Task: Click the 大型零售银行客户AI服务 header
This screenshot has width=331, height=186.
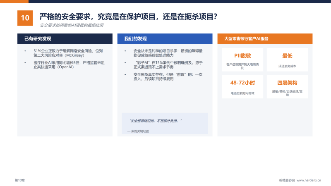Action: point(265,38)
